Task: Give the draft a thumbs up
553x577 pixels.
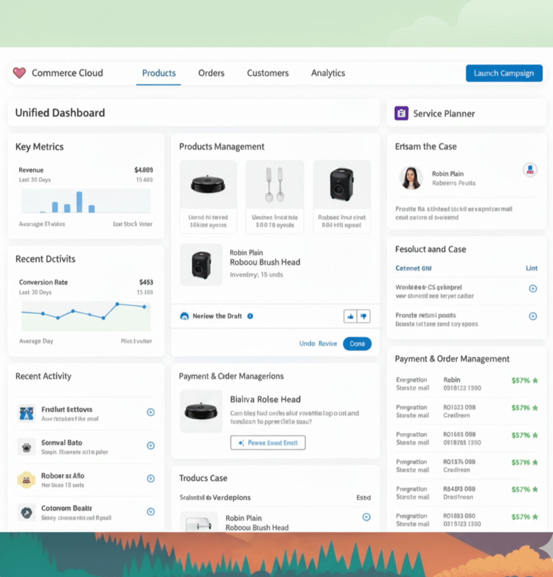Action: click(x=350, y=316)
